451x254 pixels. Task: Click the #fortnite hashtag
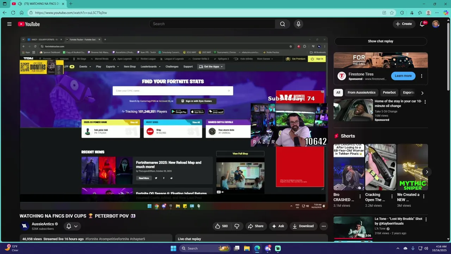coord(91,239)
